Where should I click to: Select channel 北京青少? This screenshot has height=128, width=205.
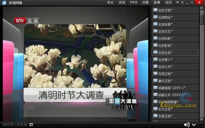[175, 59]
